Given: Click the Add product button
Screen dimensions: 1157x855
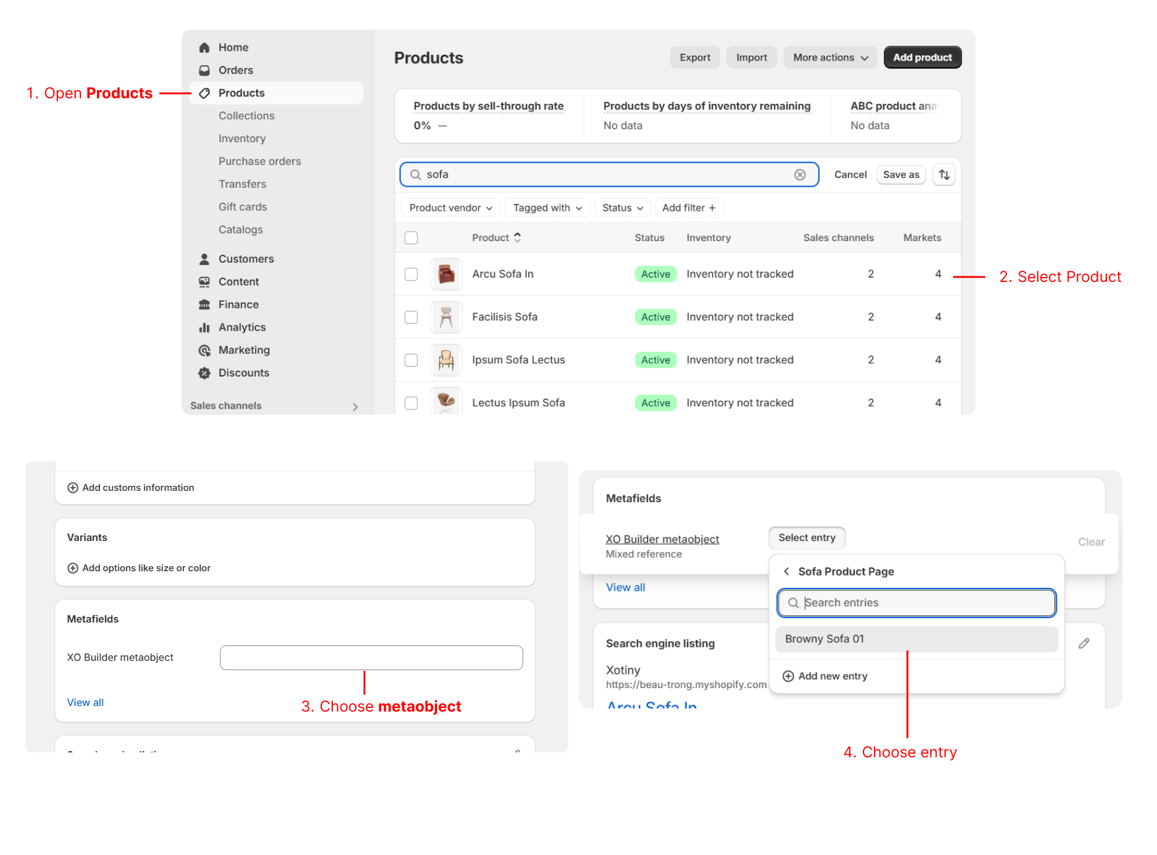Looking at the screenshot, I should [x=922, y=57].
